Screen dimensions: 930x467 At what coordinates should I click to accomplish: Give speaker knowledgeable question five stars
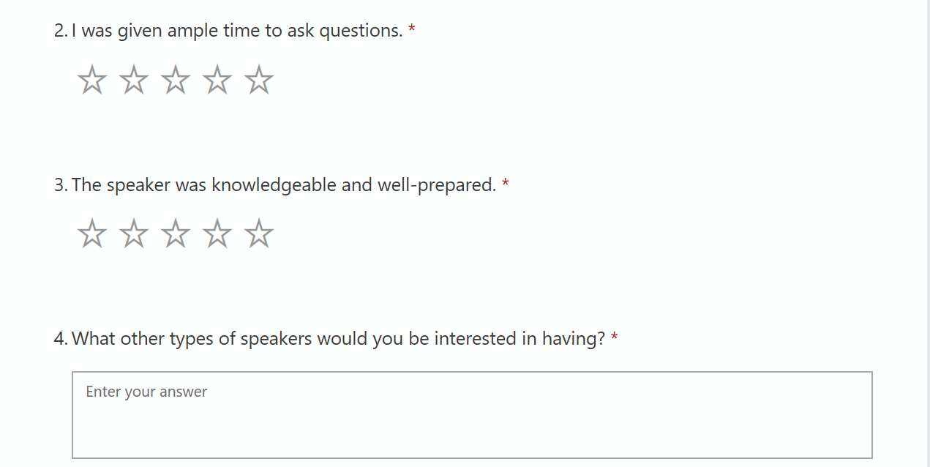coord(259,234)
